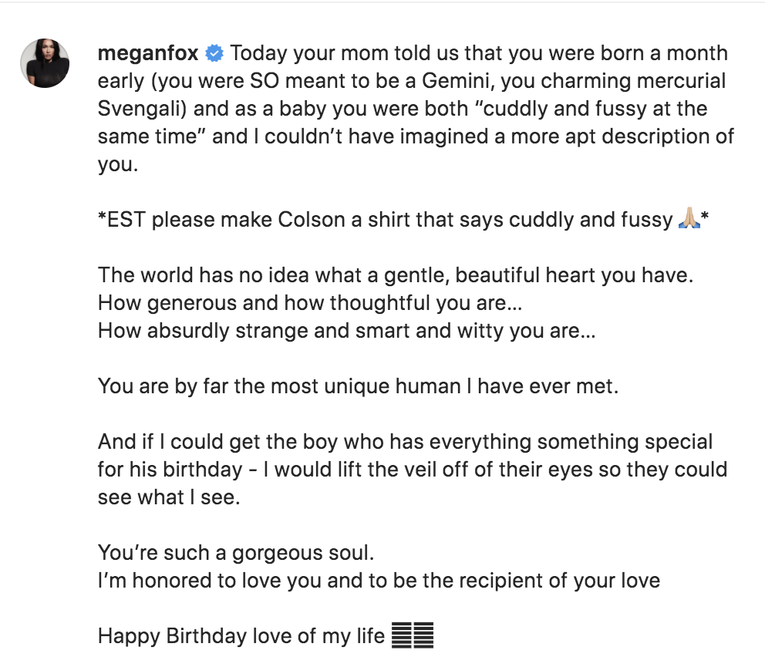This screenshot has height=657, width=765.
Task: Click the hexagram symbols after 'my life'
Action: click(x=413, y=636)
